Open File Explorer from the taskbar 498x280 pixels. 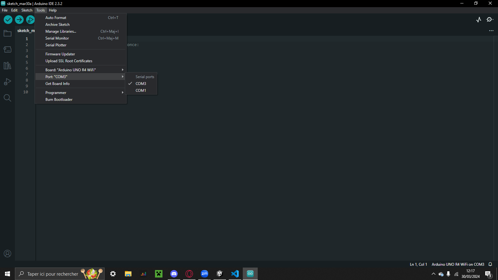(x=128, y=274)
